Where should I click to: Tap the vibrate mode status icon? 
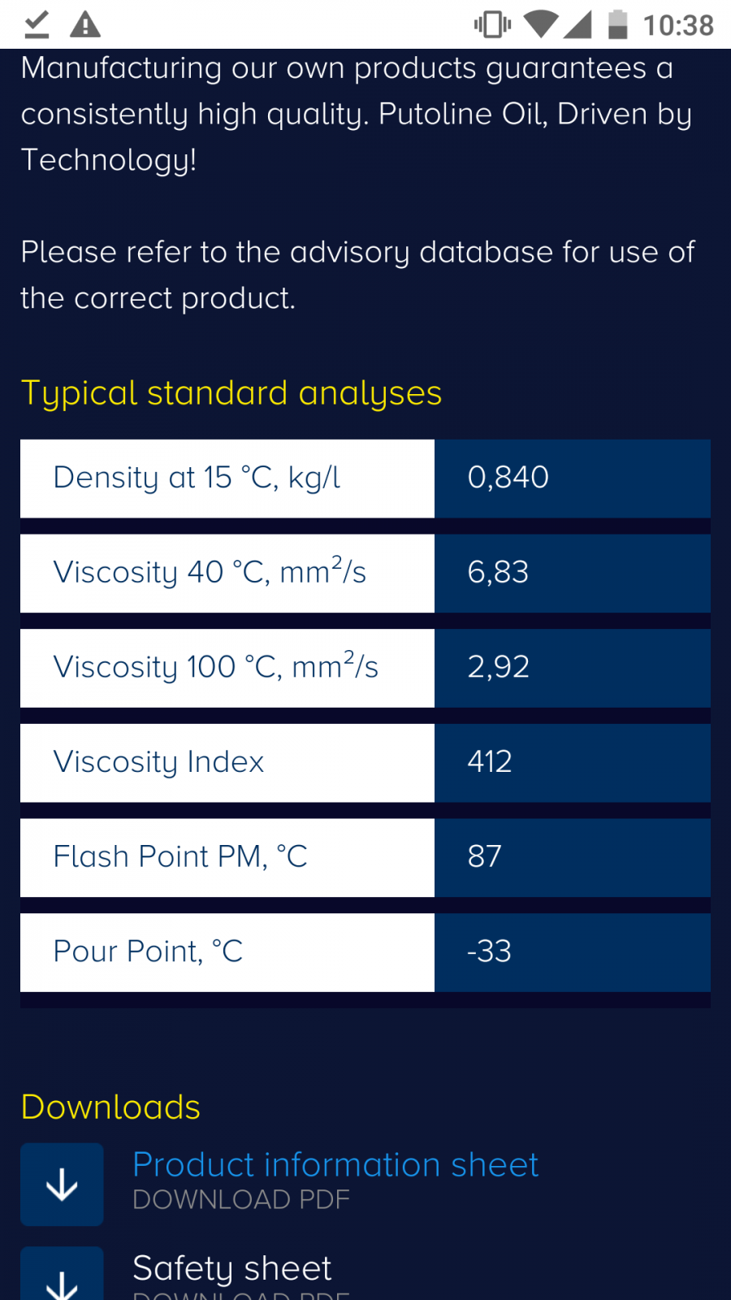(492, 24)
